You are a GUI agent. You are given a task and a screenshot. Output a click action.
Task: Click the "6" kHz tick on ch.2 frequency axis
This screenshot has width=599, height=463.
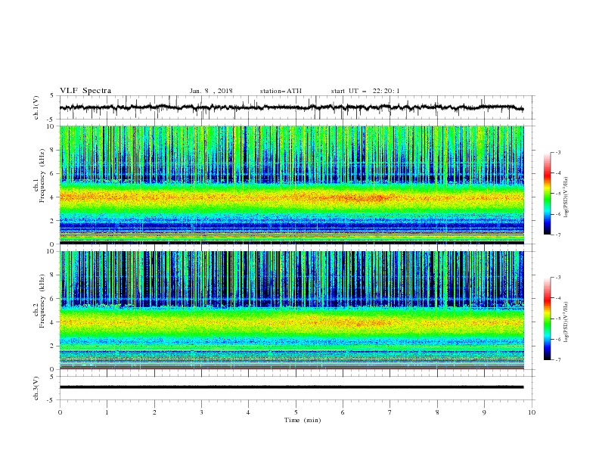pyautogui.click(x=54, y=299)
